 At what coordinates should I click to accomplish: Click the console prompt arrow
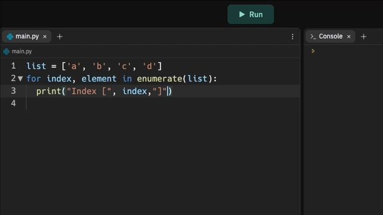tap(313, 51)
